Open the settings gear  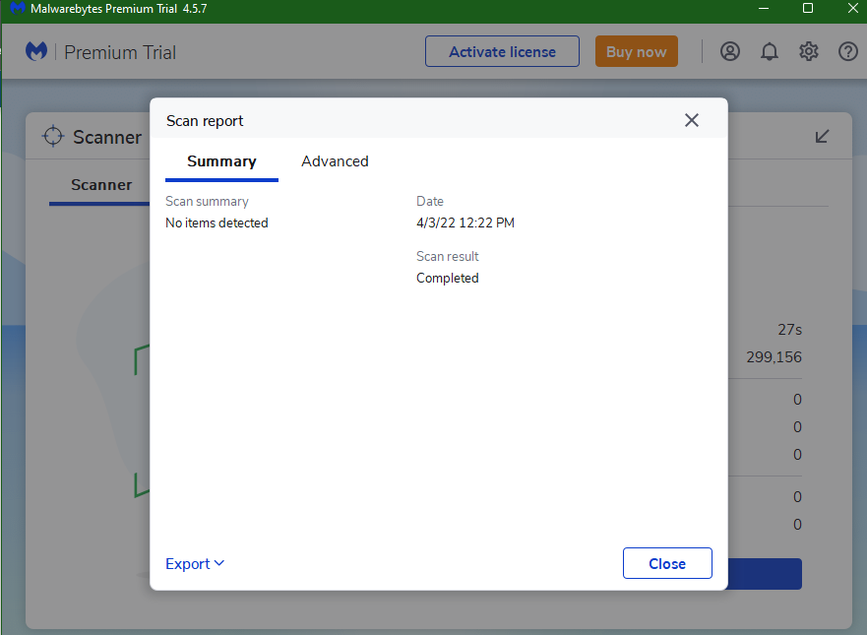pyautogui.click(x=808, y=51)
